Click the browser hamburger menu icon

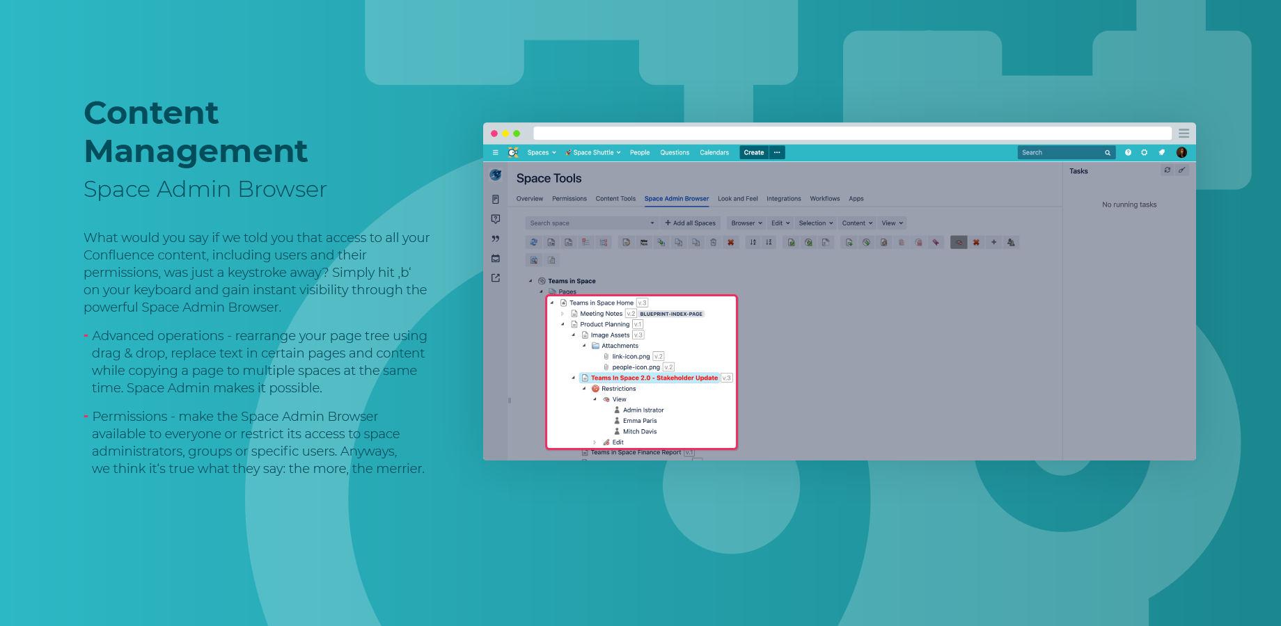1184,133
